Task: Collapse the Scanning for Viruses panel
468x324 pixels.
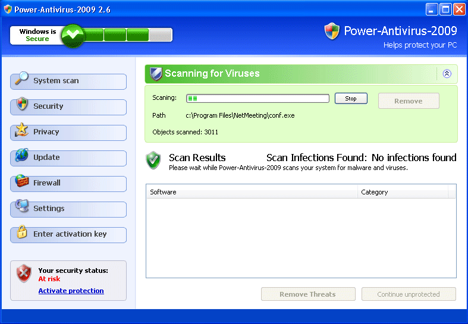Action: [447, 74]
